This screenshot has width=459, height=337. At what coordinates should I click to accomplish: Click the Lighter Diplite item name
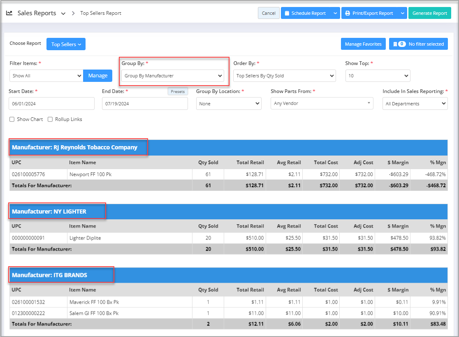pos(85,238)
